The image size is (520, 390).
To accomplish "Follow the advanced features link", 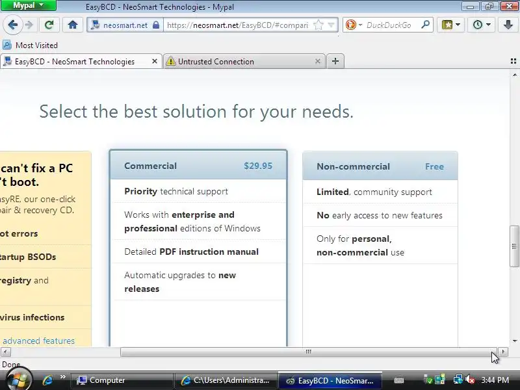I will [38, 341].
